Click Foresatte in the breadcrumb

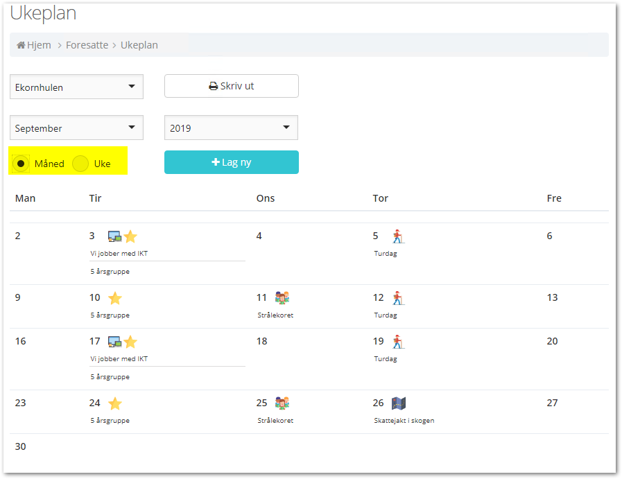pos(87,45)
